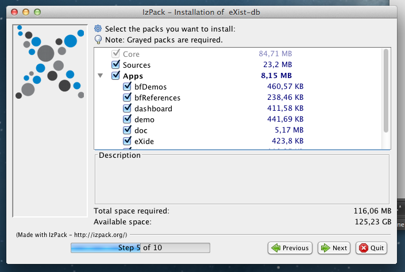
Task: Click the green Previous arrow icon
Action: [x=276, y=248]
